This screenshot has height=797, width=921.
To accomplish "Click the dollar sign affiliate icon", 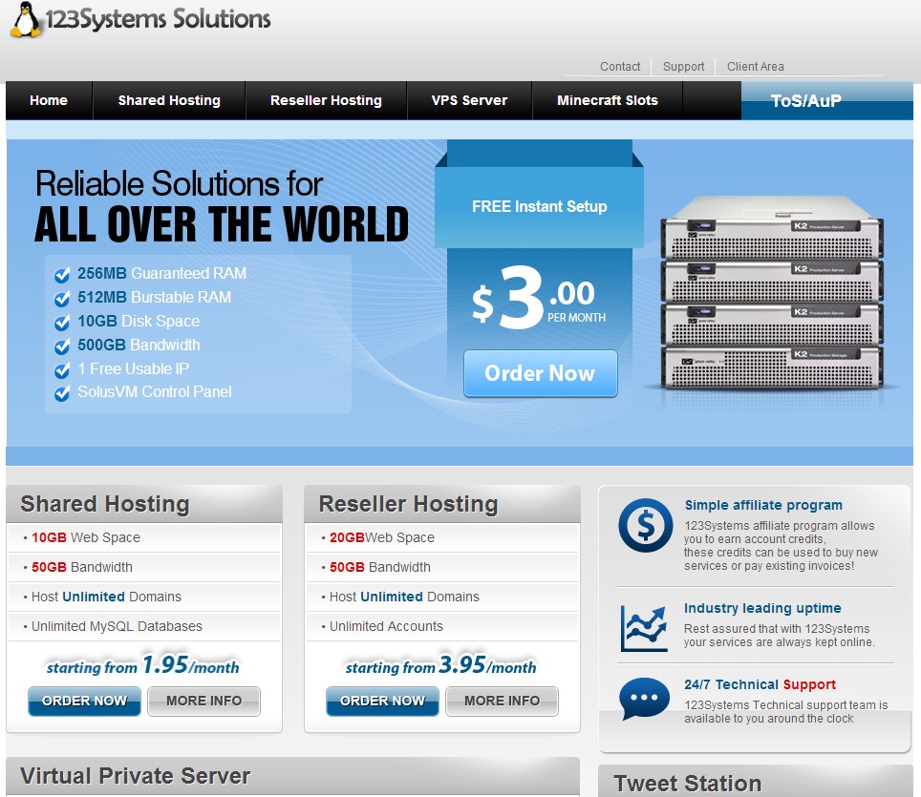I will click(645, 525).
